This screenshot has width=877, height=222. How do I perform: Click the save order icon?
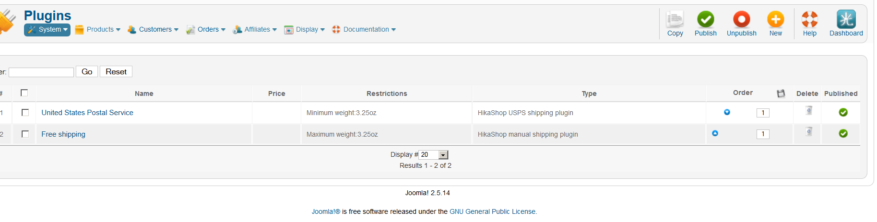tap(781, 93)
